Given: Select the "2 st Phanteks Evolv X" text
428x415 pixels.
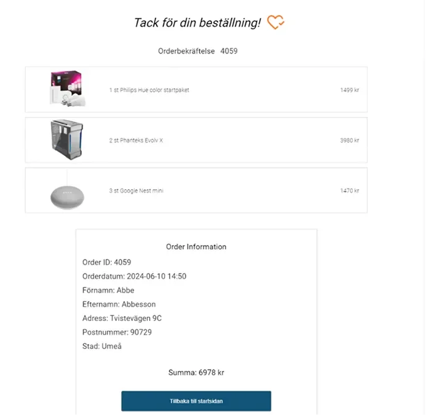Looking at the screenshot, I should click(136, 141).
